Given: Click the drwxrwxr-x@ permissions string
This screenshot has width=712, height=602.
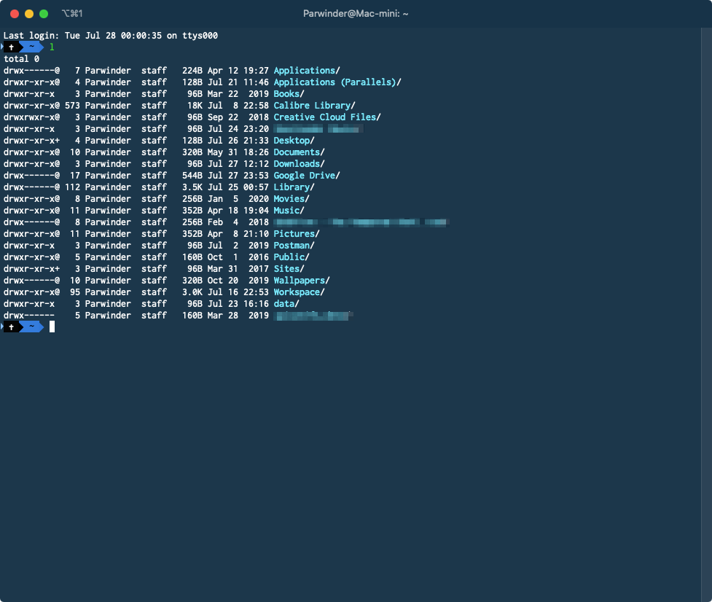Looking at the screenshot, I should coord(31,117).
